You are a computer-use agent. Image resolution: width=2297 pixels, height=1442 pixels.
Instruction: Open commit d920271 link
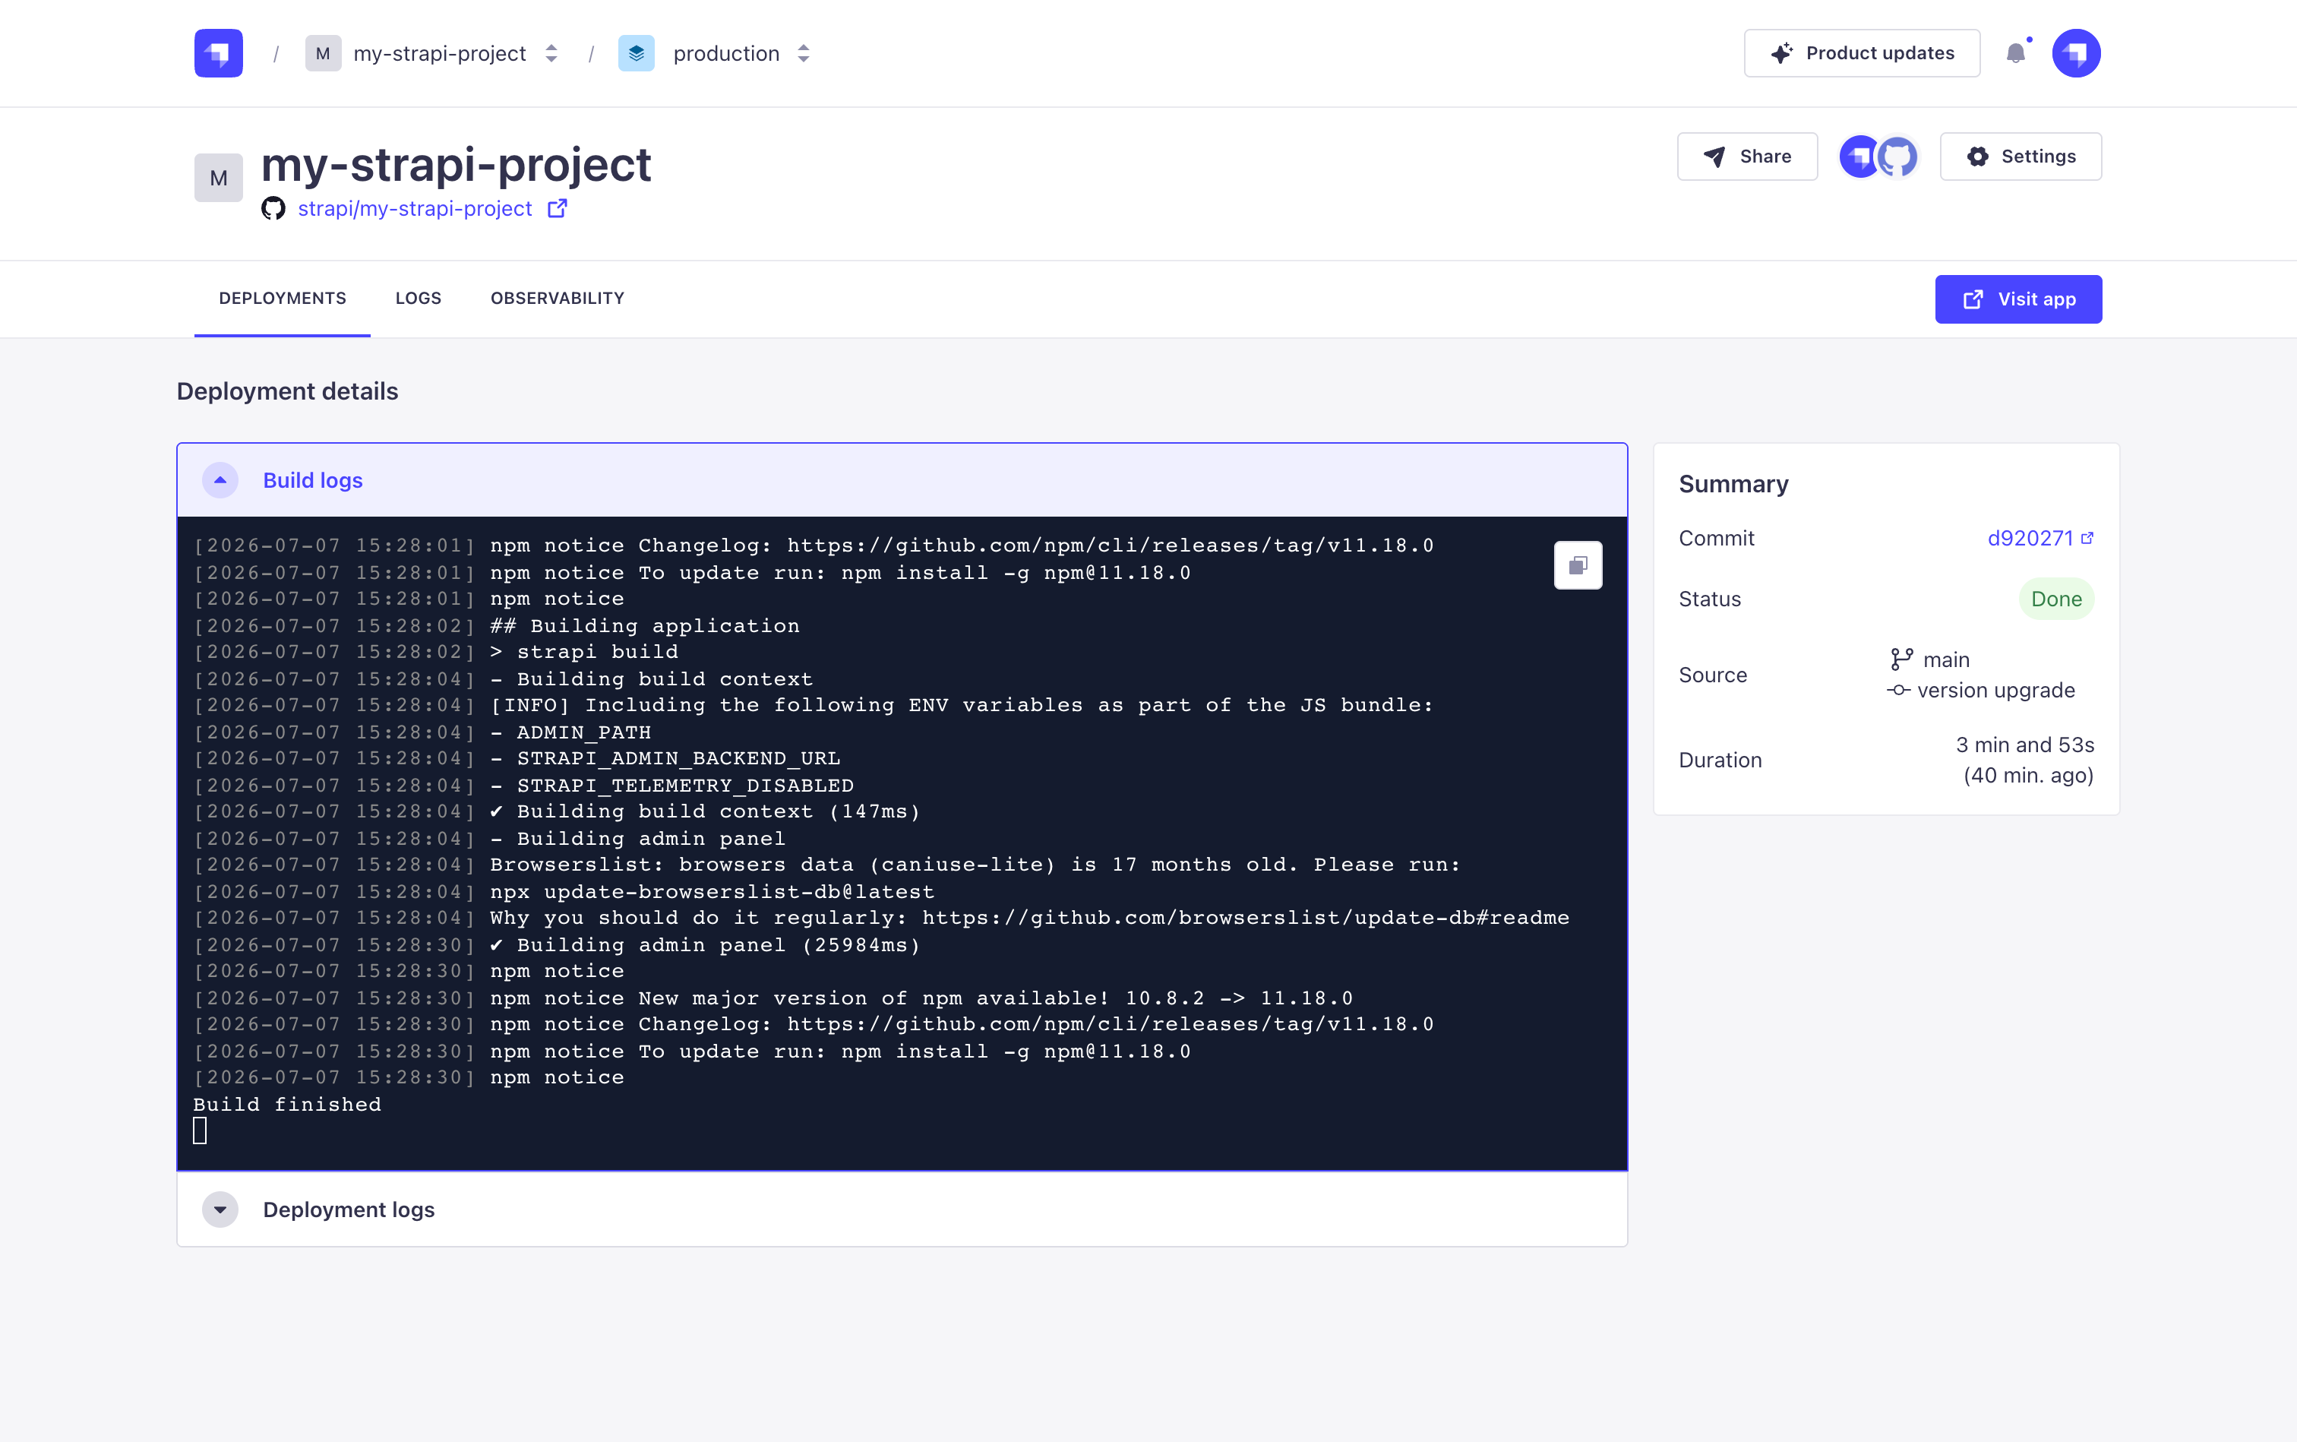point(2039,538)
